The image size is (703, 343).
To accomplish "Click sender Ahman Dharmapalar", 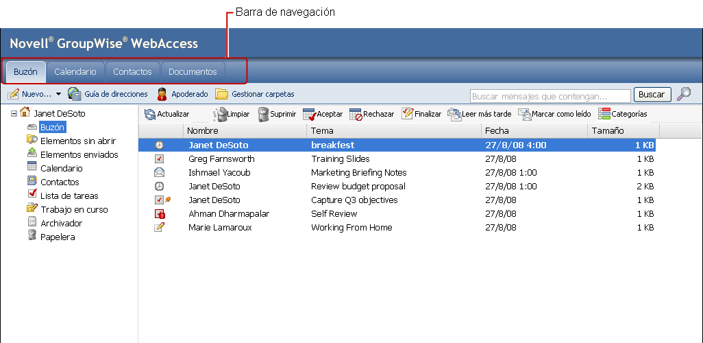I will tap(229, 214).
